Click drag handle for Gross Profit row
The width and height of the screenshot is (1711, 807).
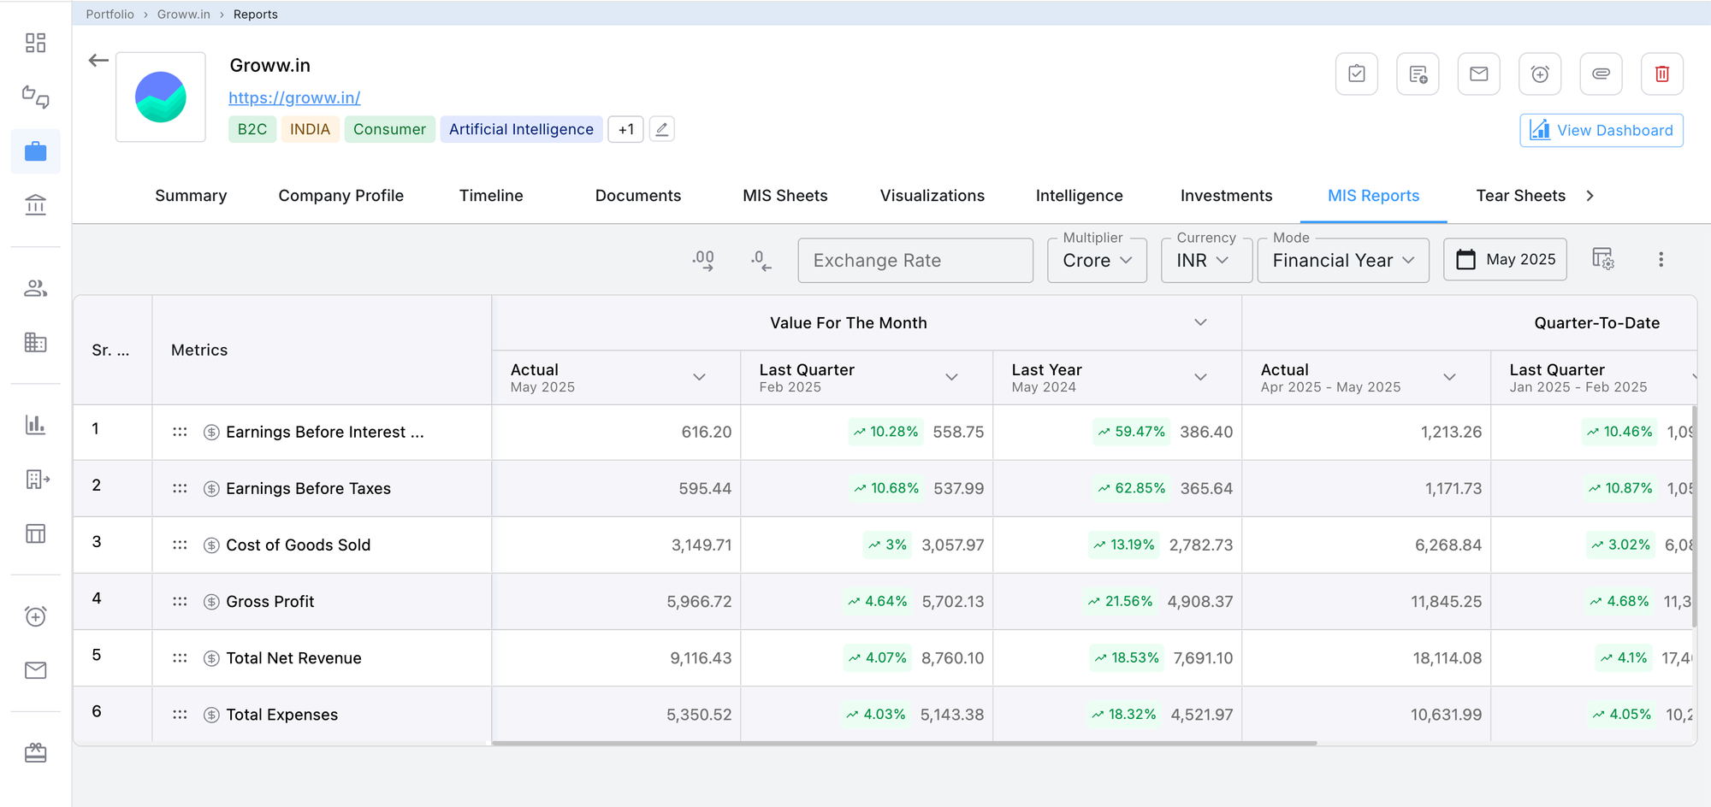pos(180,601)
